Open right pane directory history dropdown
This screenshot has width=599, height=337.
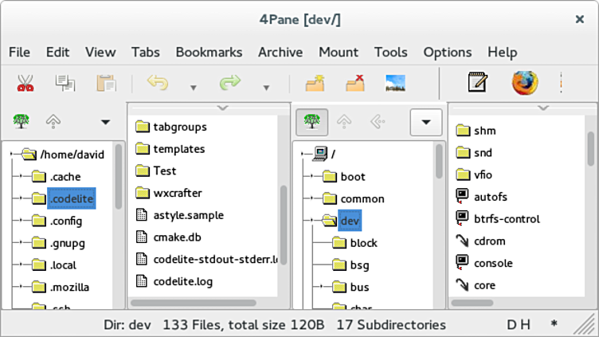click(x=425, y=122)
